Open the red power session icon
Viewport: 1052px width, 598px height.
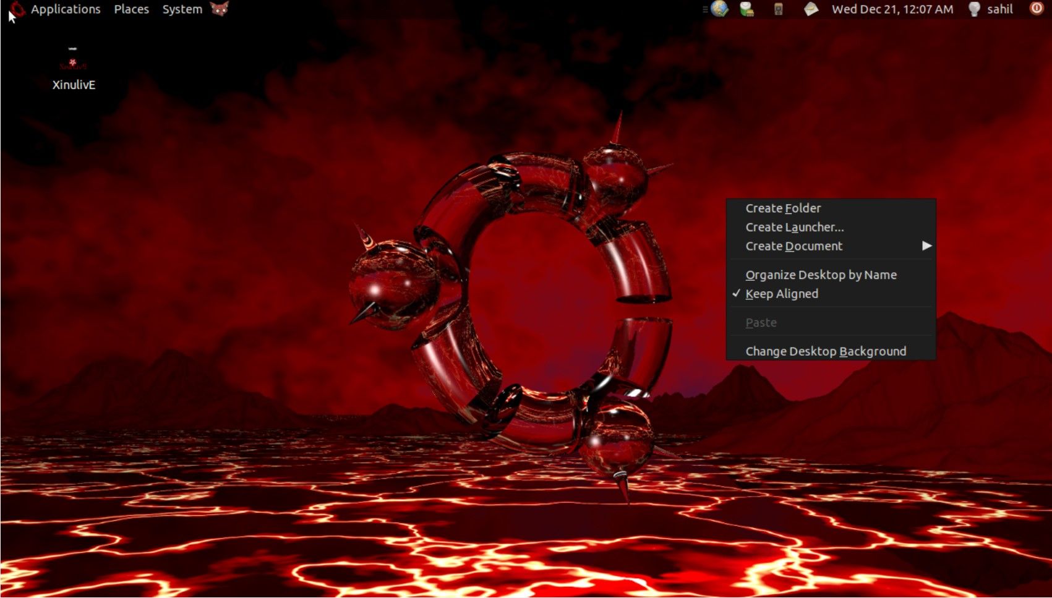[x=1036, y=9]
